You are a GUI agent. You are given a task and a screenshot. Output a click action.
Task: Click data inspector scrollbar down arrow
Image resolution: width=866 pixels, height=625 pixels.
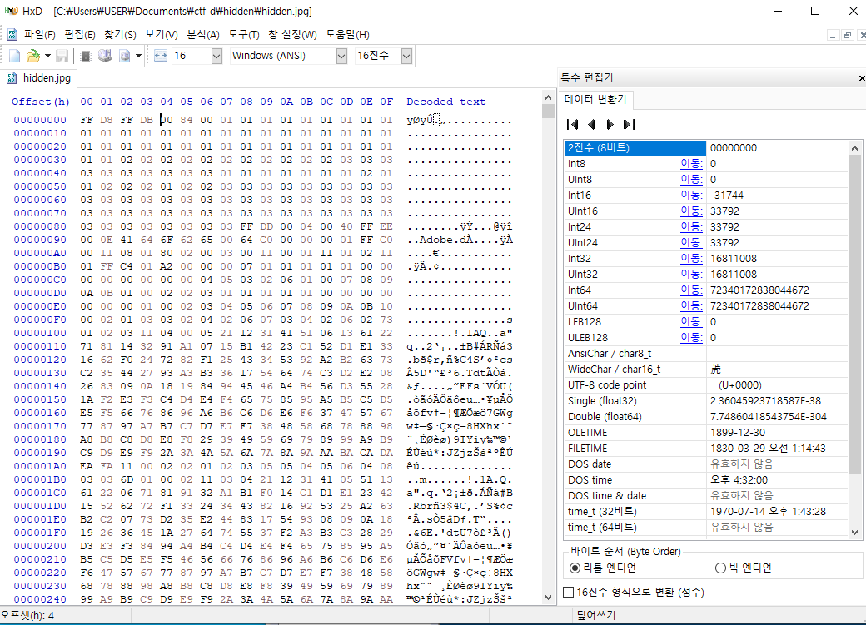[x=854, y=533]
